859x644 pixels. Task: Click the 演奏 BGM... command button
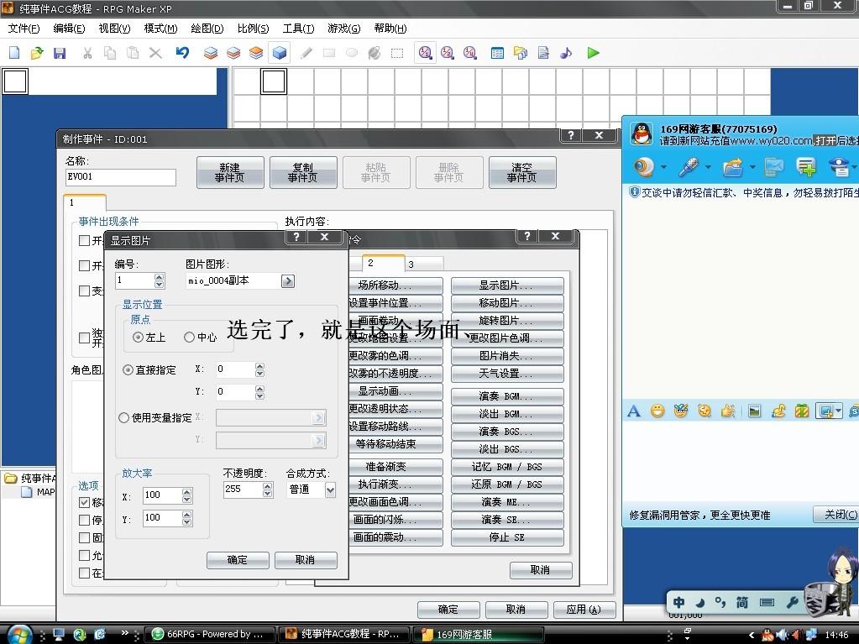pos(507,396)
